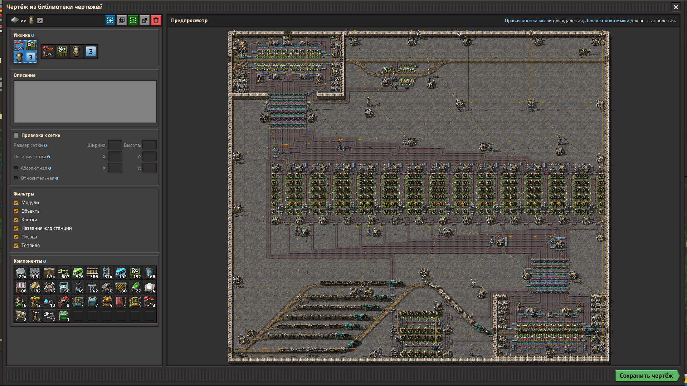This screenshot has width=687, height=386.
Task: Click the 607 green inserter component
Action: click(64, 273)
